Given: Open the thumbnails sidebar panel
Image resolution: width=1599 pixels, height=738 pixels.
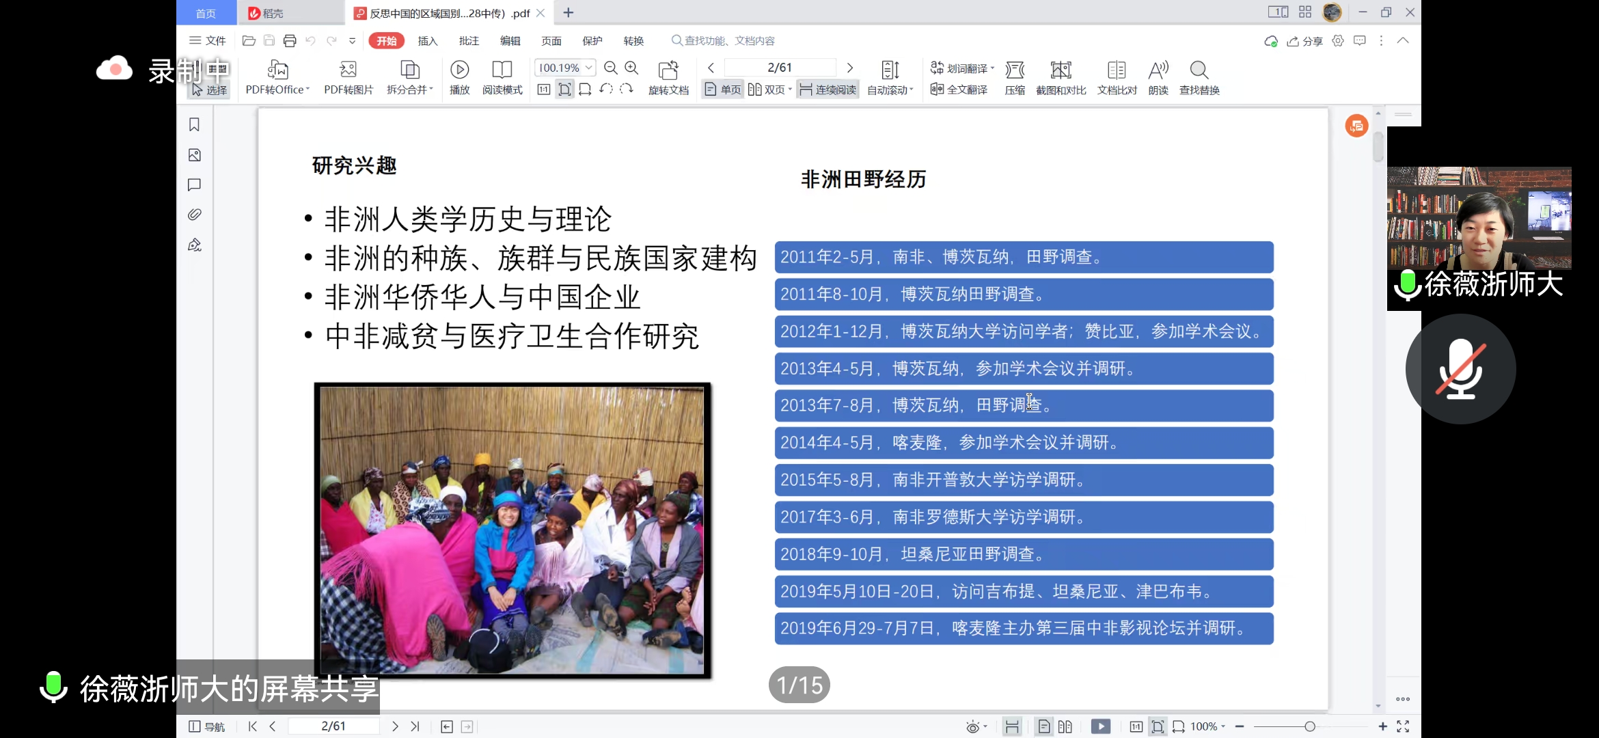Looking at the screenshot, I should pos(195,155).
